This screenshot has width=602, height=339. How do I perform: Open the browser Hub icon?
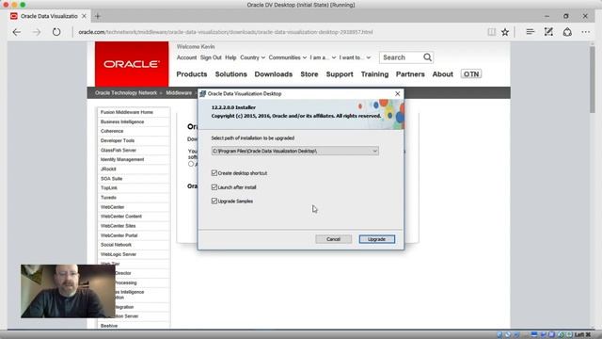[531, 32]
